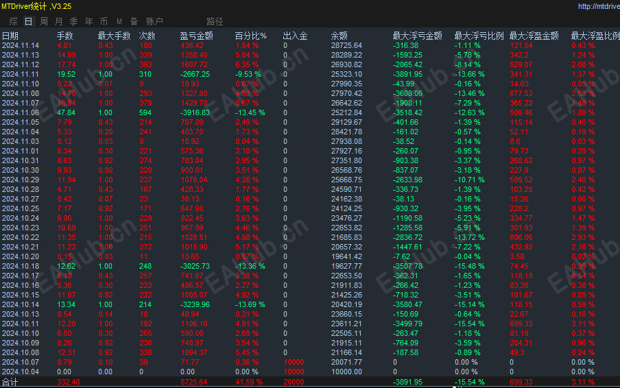Click the -3239.96 loss amount
The height and width of the screenshot is (388, 620).
pos(195,304)
